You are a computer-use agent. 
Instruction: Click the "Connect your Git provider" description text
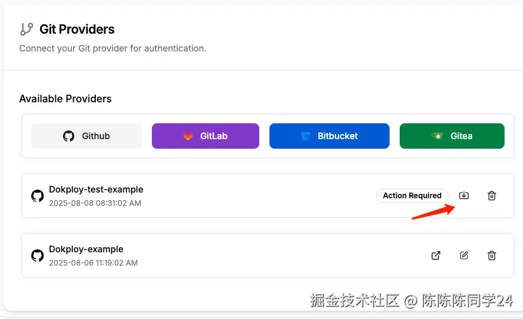(112, 48)
